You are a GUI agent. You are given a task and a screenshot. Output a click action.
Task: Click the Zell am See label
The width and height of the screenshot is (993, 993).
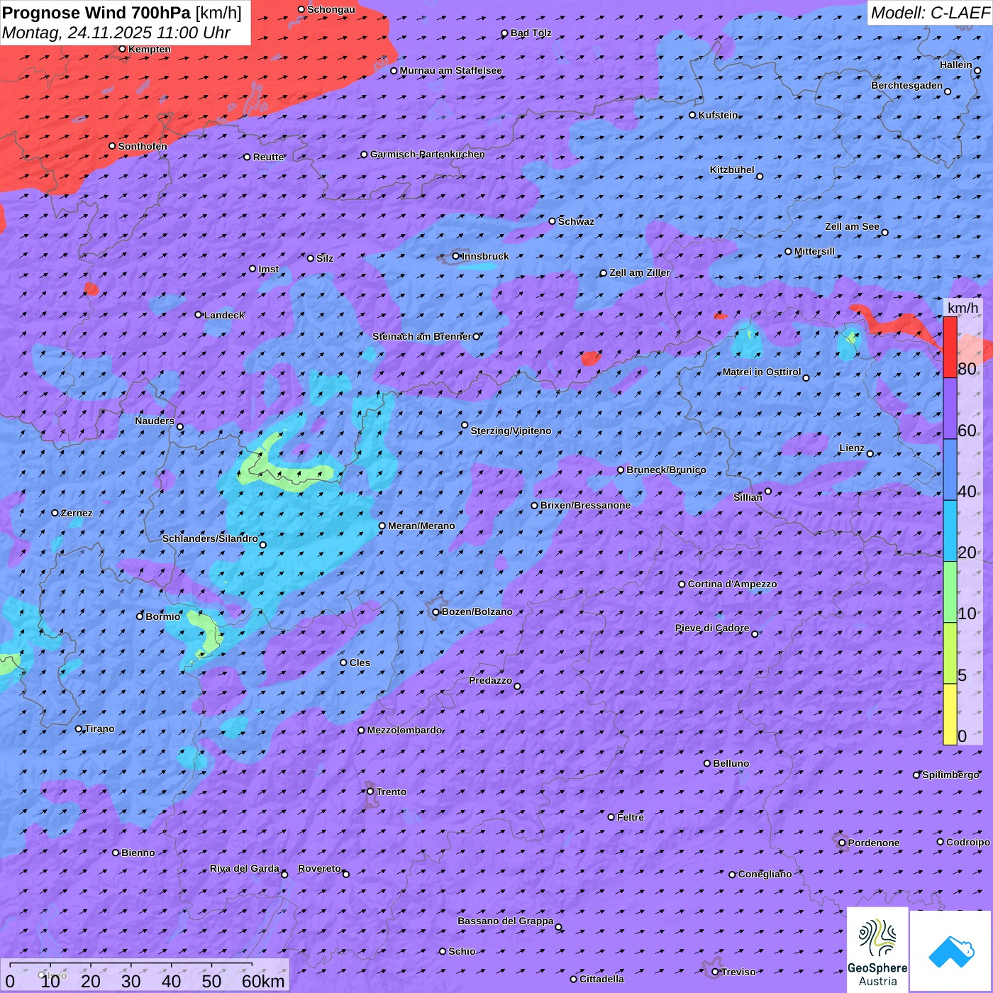(x=852, y=226)
